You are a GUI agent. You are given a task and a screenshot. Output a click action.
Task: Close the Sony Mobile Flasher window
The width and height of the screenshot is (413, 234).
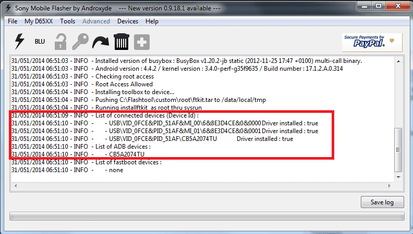(398, 6)
